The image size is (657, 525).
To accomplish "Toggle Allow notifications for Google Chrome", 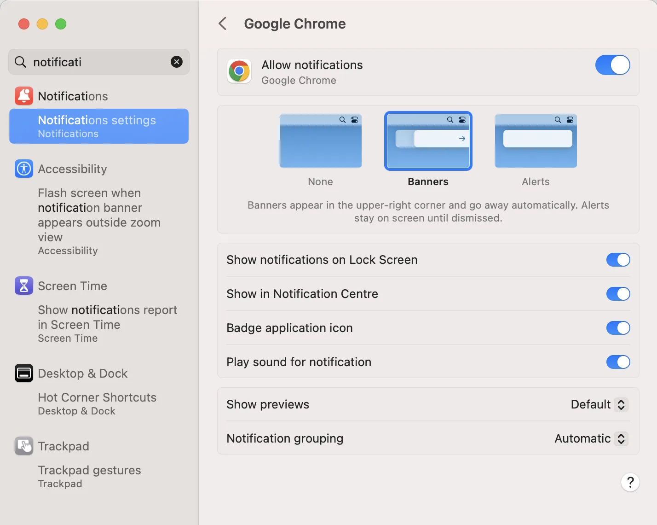I will (613, 65).
